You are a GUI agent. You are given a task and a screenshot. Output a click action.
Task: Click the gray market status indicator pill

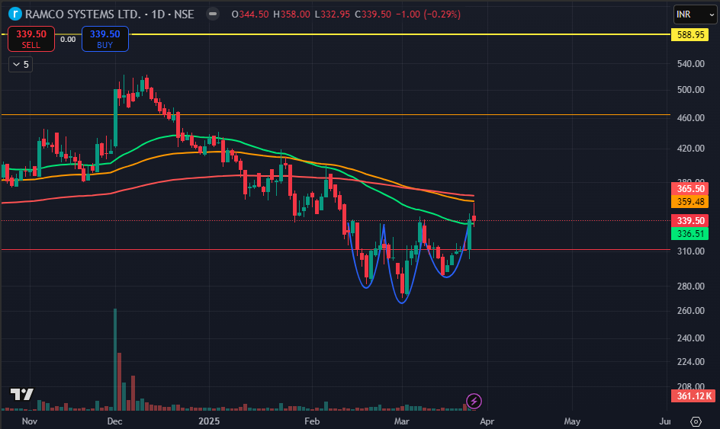(213, 14)
